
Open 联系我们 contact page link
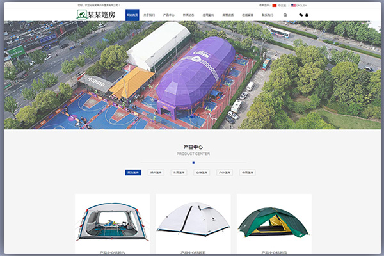click(266, 15)
